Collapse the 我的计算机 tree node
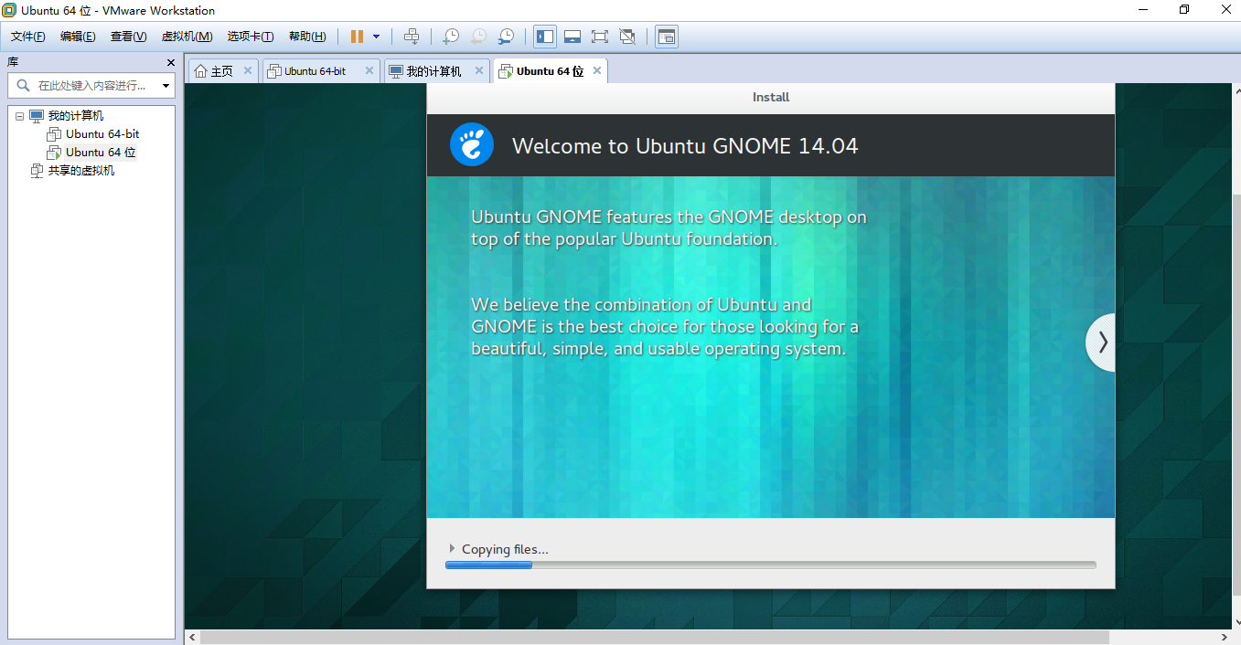This screenshot has width=1241, height=645. [19, 116]
